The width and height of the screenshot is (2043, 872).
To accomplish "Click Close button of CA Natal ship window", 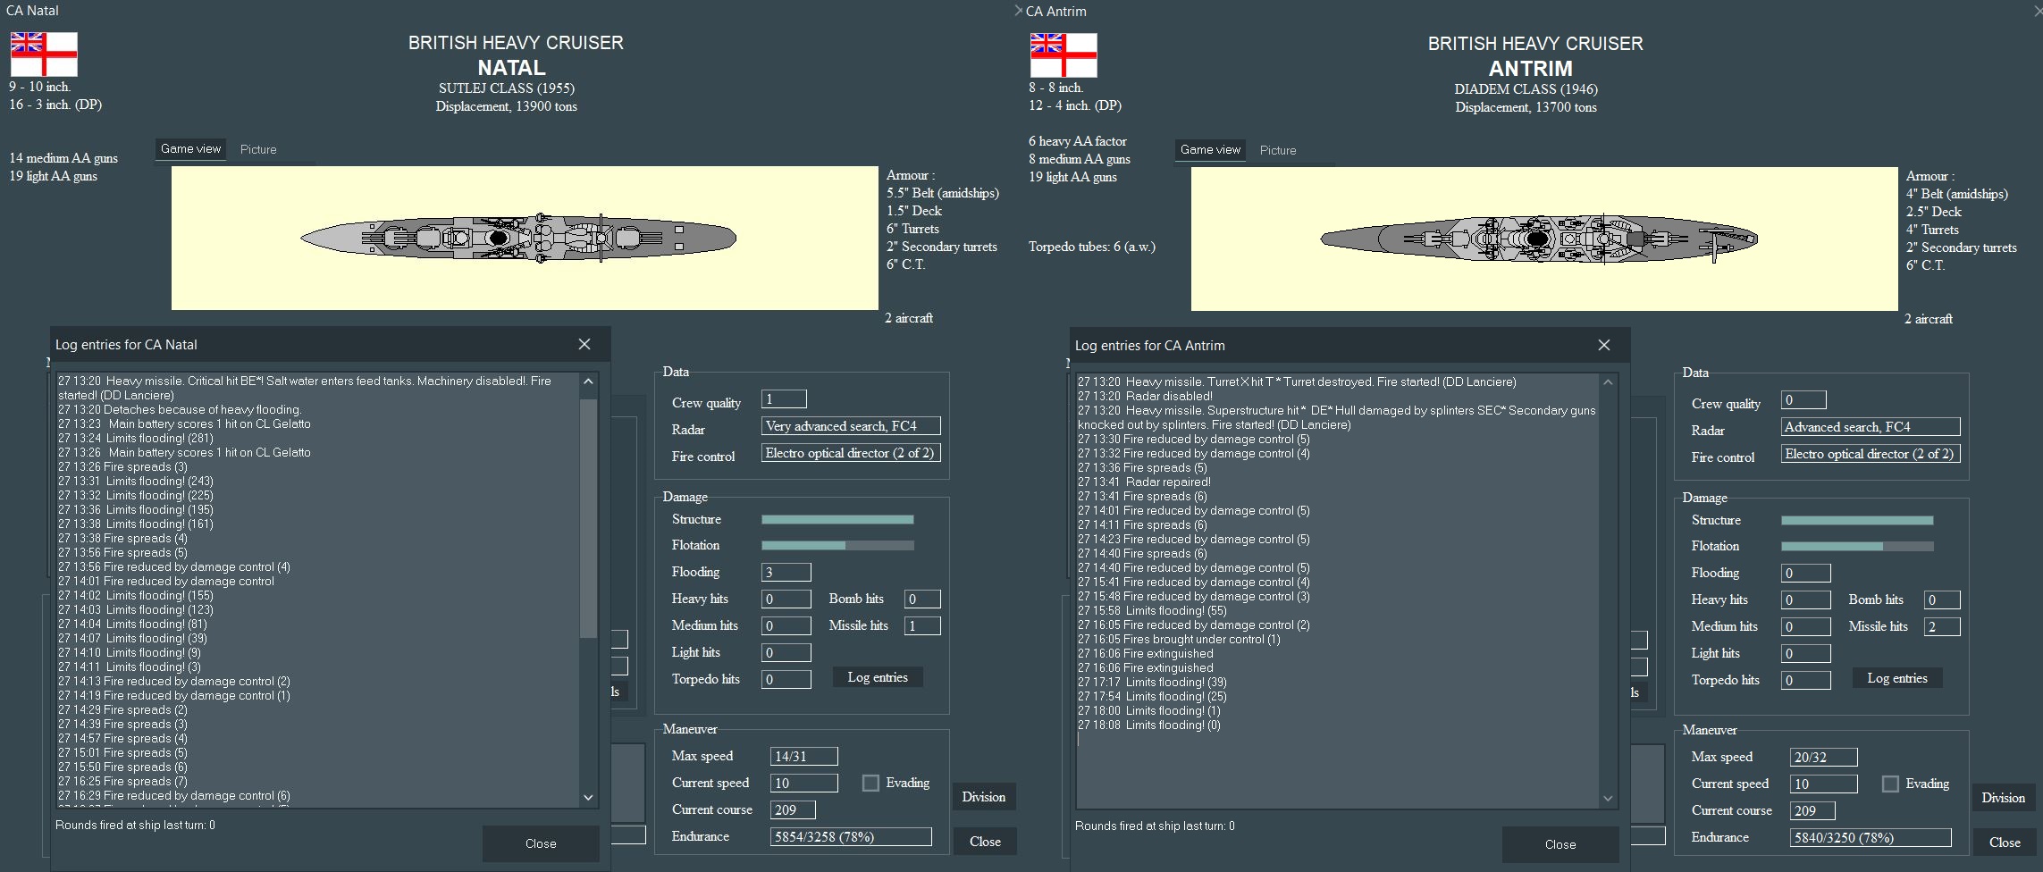I will pyautogui.click(x=985, y=842).
